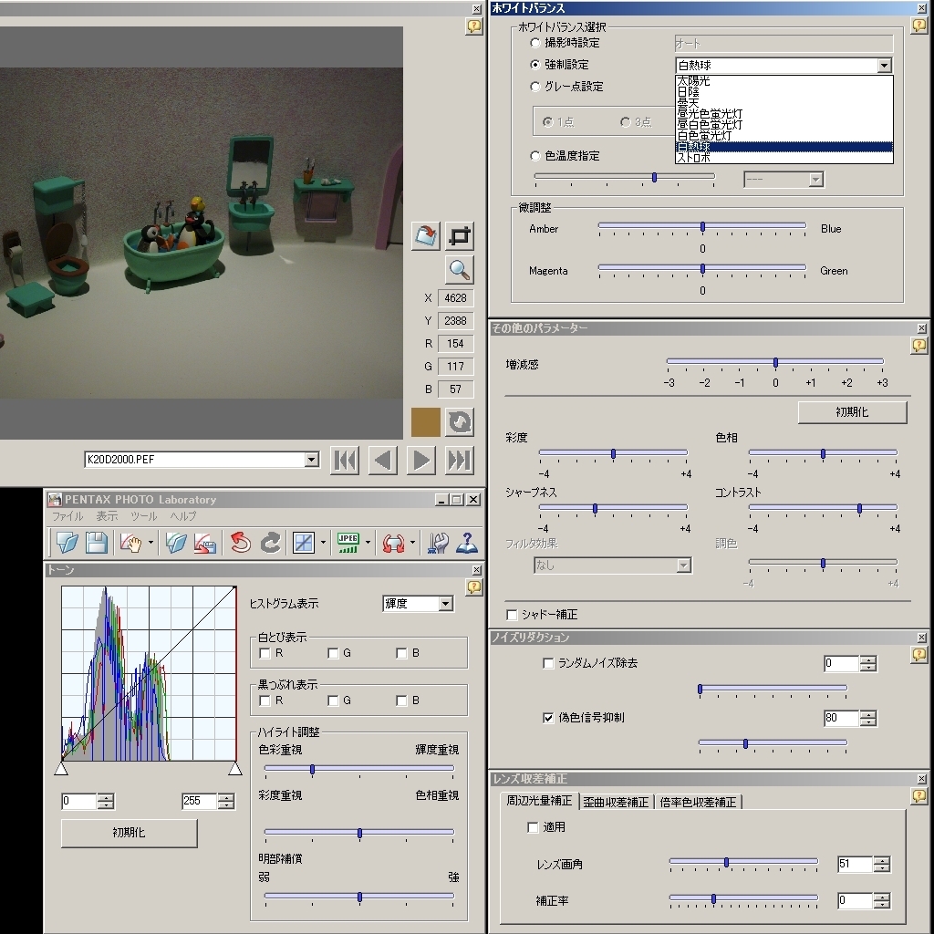Click the help book icon
934x934 pixels.
(x=466, y=544)
